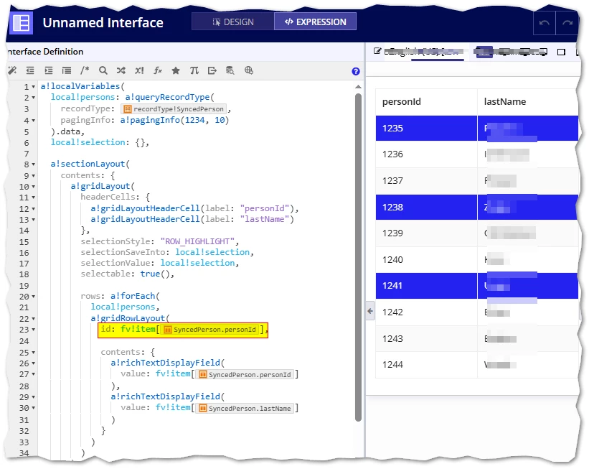Click the reformat lines list icon
589x469 pixels.
coord(67,70)
